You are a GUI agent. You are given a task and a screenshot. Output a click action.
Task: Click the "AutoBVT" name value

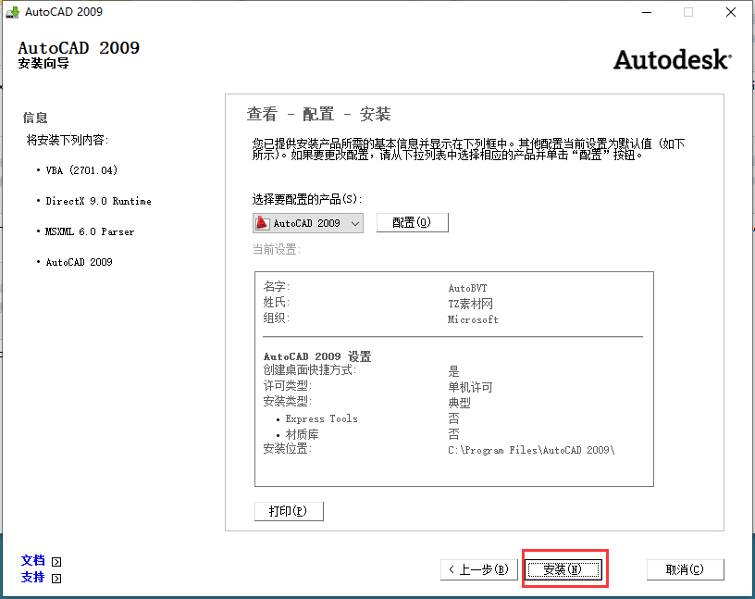(x=467, y=288)
